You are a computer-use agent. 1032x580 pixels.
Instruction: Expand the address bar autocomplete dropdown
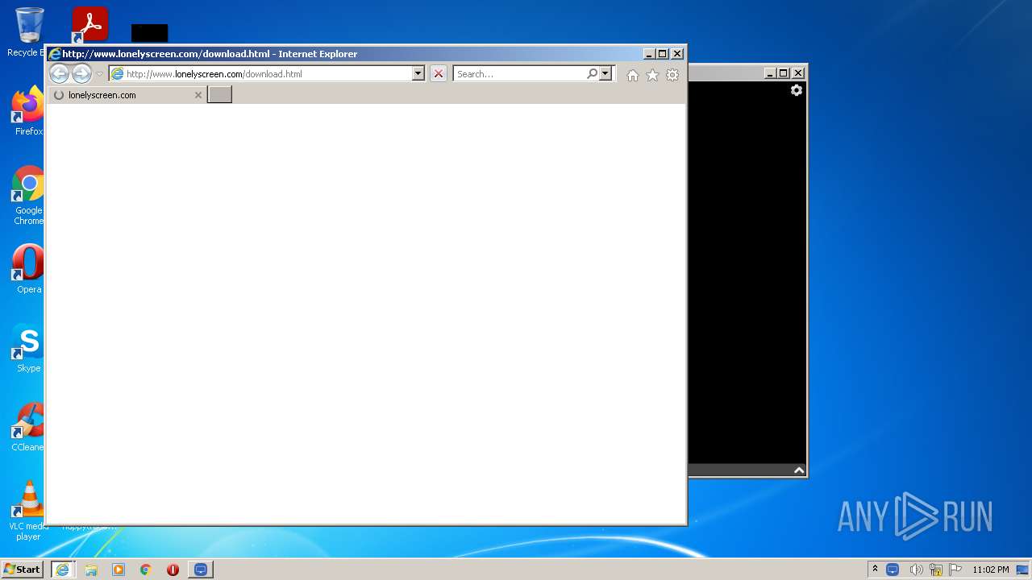pos(418,73)
